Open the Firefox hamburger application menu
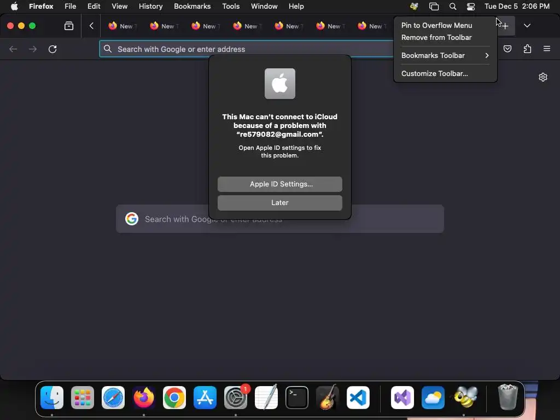 (547, 49)
